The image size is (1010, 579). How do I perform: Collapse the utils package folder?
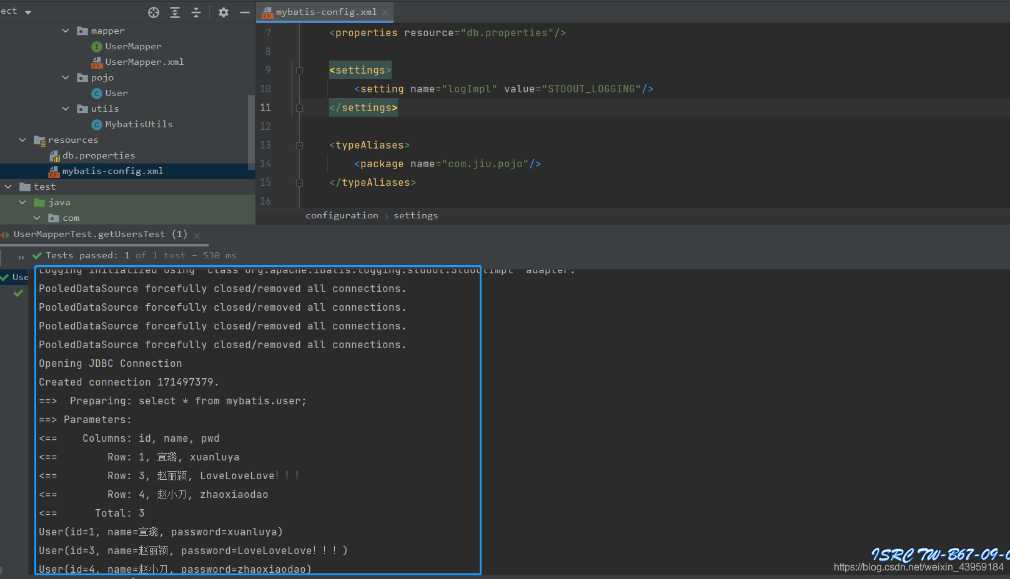point(66,109)
